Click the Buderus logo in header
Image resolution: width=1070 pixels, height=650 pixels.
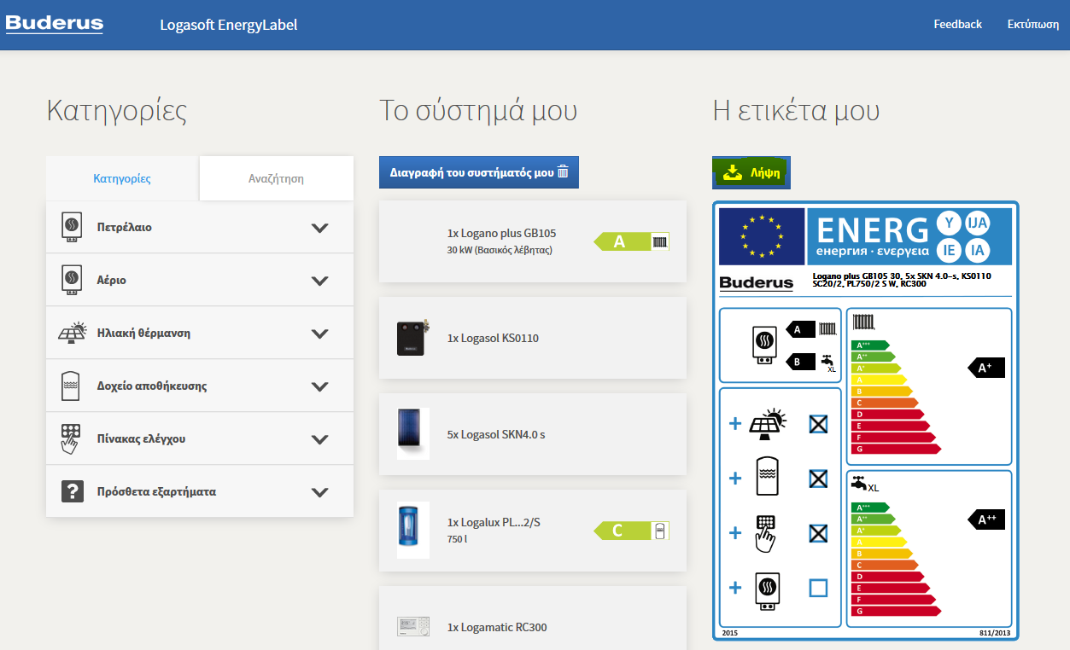coord(55,24)
